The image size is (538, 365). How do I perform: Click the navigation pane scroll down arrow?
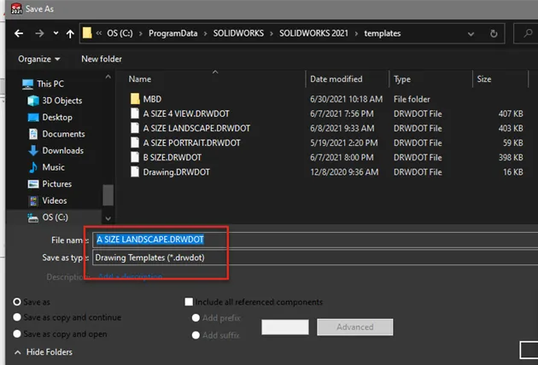click(x=108, y=218)
